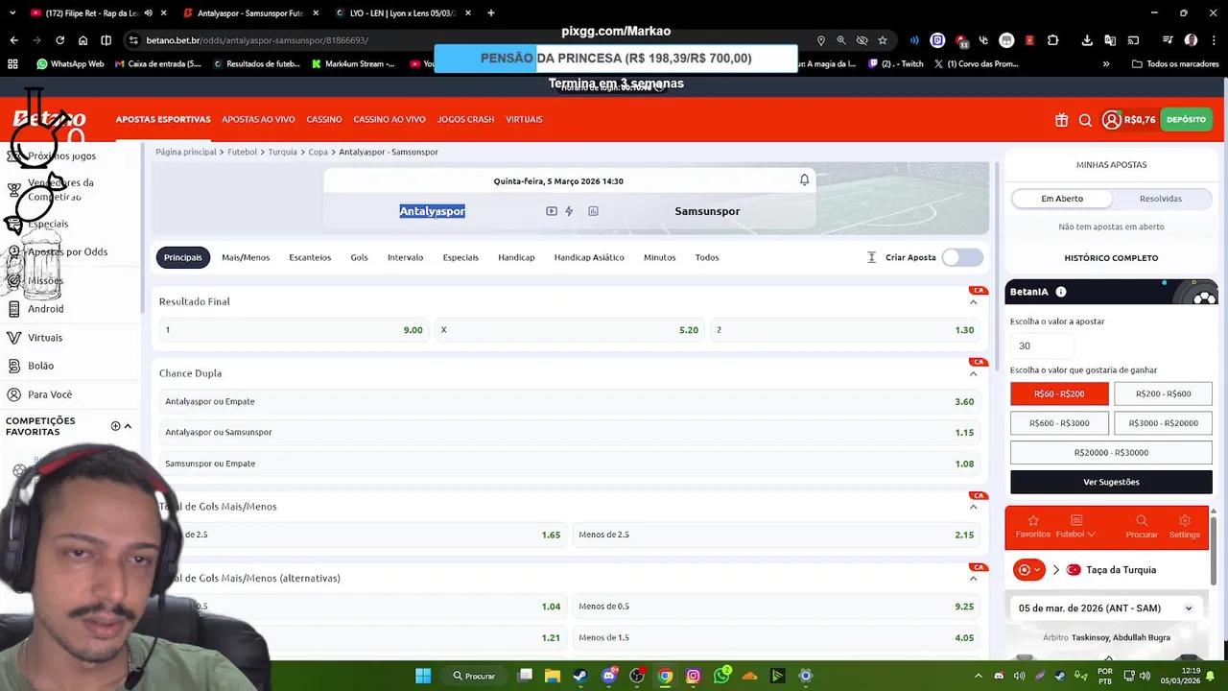Open the match date dropdown ANT - SAM

coord(1106,608)
